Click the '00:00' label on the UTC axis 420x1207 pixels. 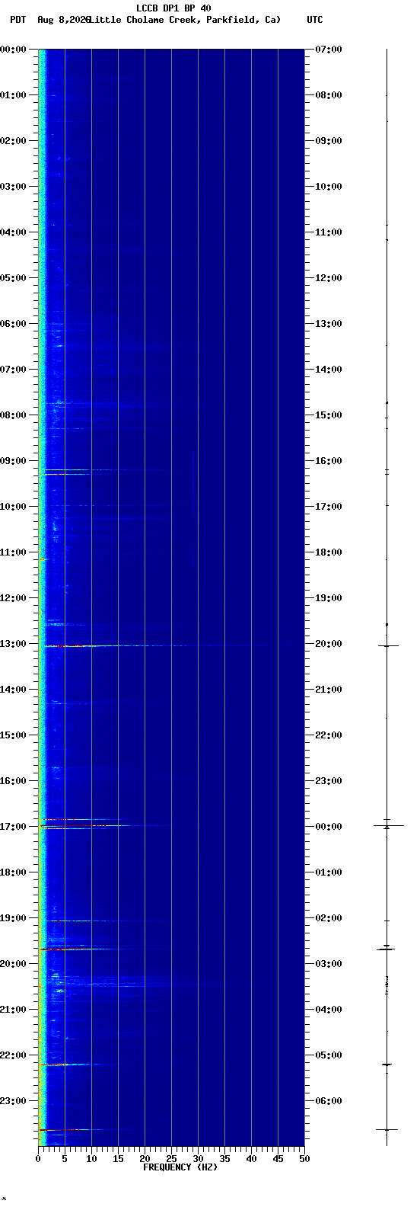pos(328,827)
